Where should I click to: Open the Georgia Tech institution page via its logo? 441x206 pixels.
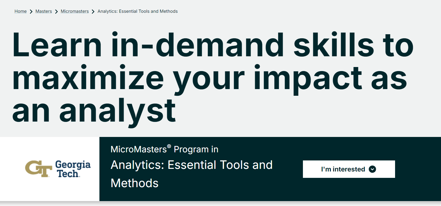click(x=58, y=169)
